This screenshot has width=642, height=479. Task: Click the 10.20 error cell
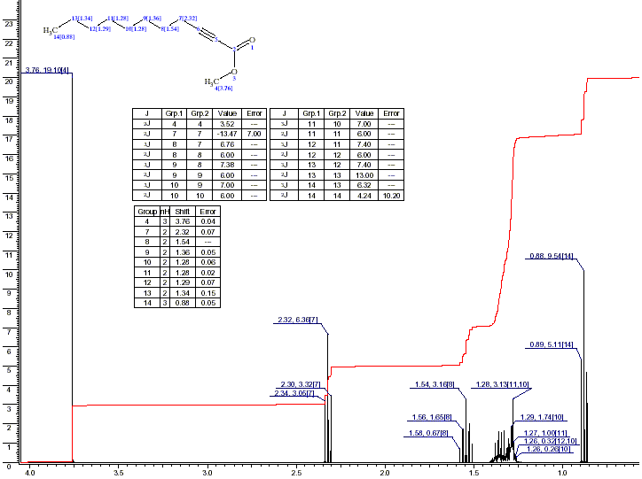pyautogui.click(x=391, y=196)
